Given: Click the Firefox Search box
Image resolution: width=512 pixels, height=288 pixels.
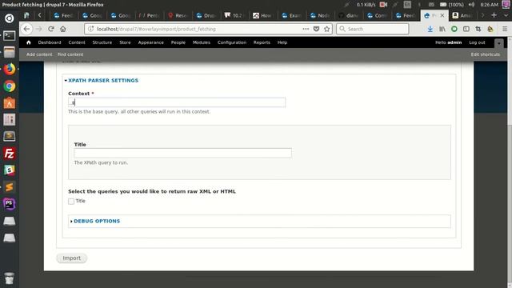Looking at the screenshot, I should pyautogui.click(x=373, y=29).
